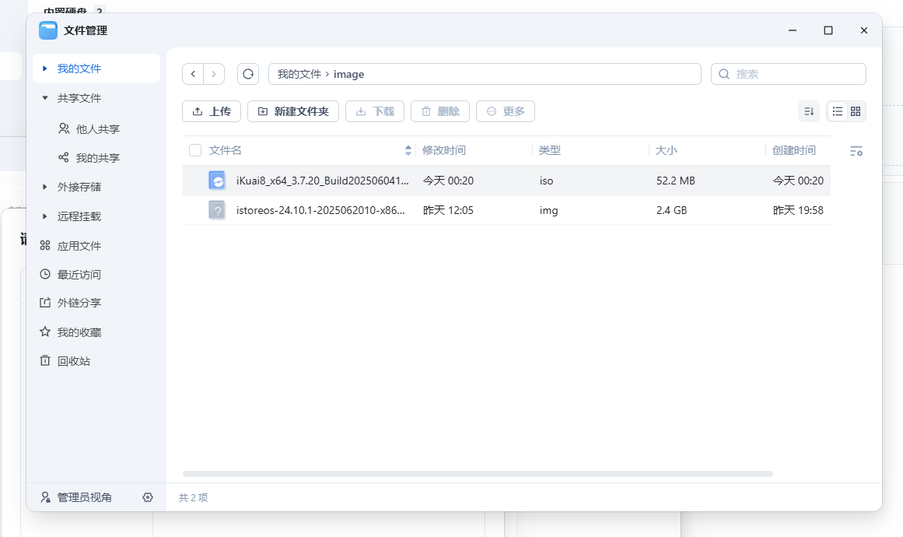Expand the 外接存储 tree node
The height and width of the screenshot is (537, 903).
(45, 187)
